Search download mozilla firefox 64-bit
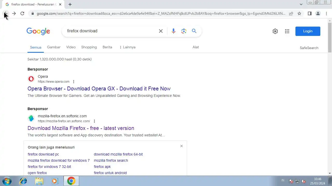Screen dimensions: 332x186 [x=118, y=154]
